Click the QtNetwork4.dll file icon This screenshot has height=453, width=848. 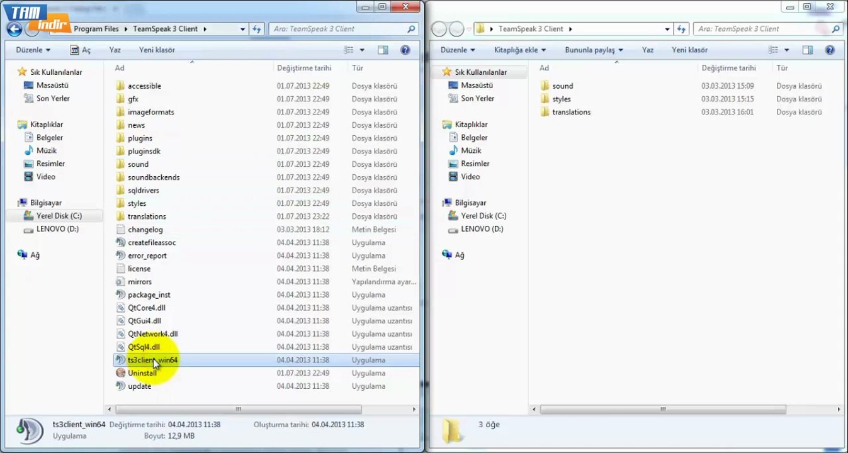coord(122,334)
